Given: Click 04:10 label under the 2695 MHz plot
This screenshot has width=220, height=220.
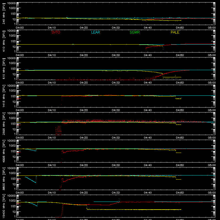Looking at the screenshot, I should coord(52,138).
